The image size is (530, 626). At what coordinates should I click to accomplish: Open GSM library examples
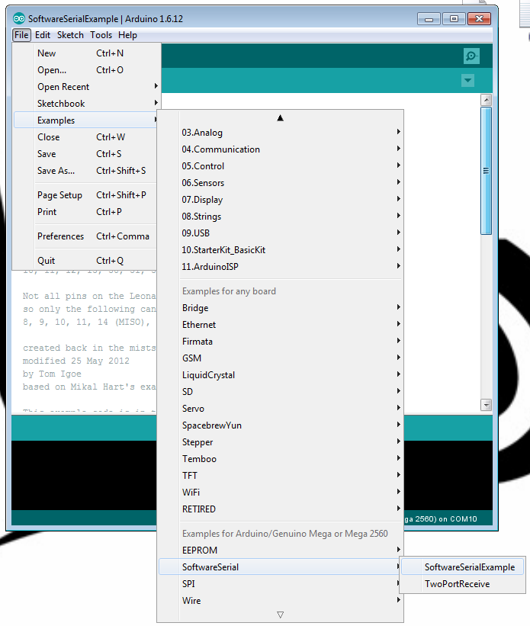(281, 358)
